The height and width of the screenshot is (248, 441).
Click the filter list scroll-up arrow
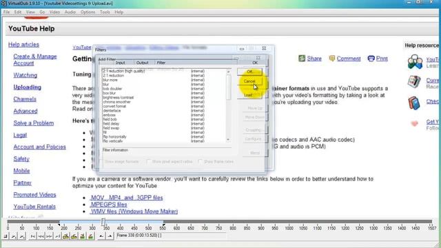point(228,72)
